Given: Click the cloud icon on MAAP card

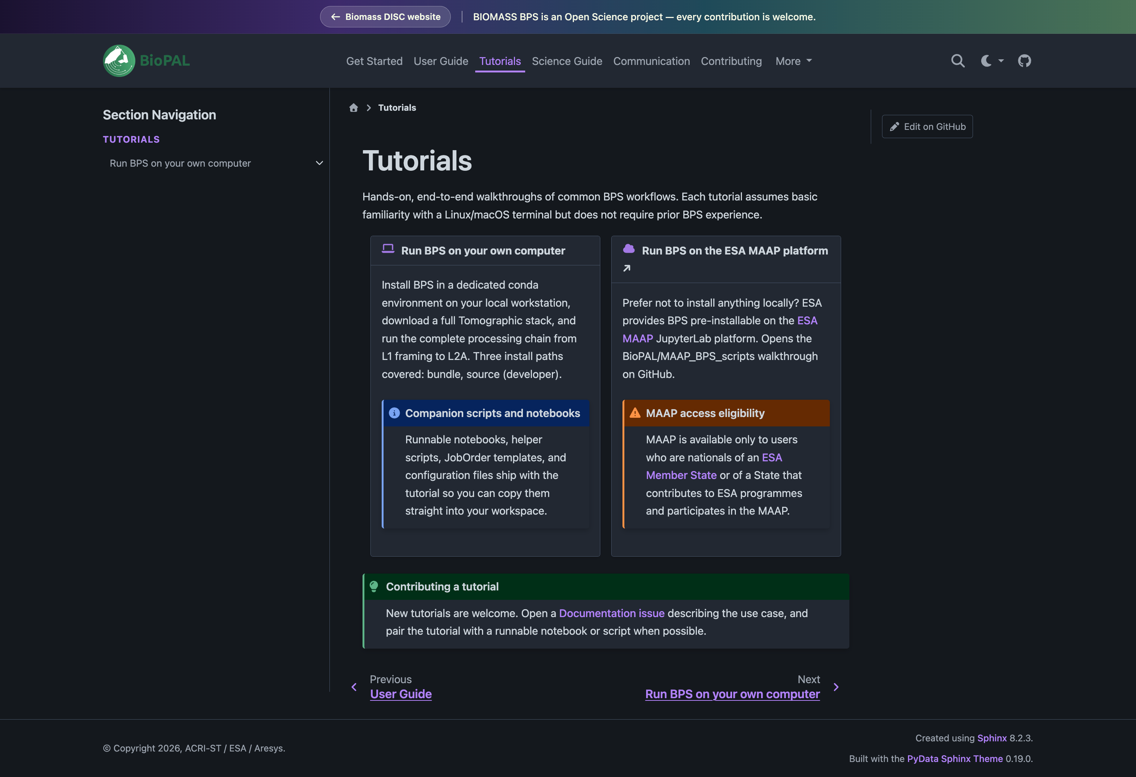Looking at the screenshot, I should tap(628, 248).
